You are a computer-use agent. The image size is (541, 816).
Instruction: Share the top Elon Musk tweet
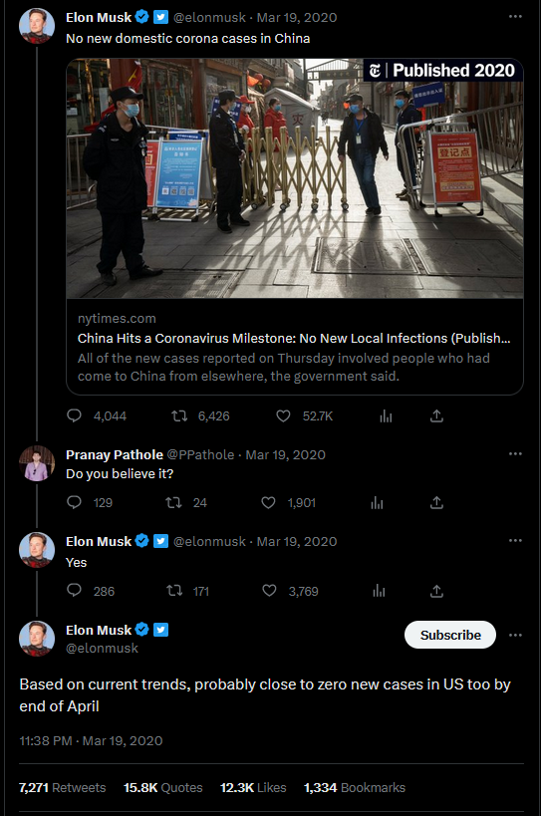point(436,415)
